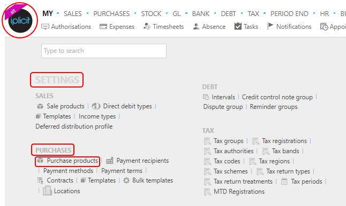Click the Purchases Templates icon
Image resolution: width=346 pixels, height=206 pixels.
(83, 180)
